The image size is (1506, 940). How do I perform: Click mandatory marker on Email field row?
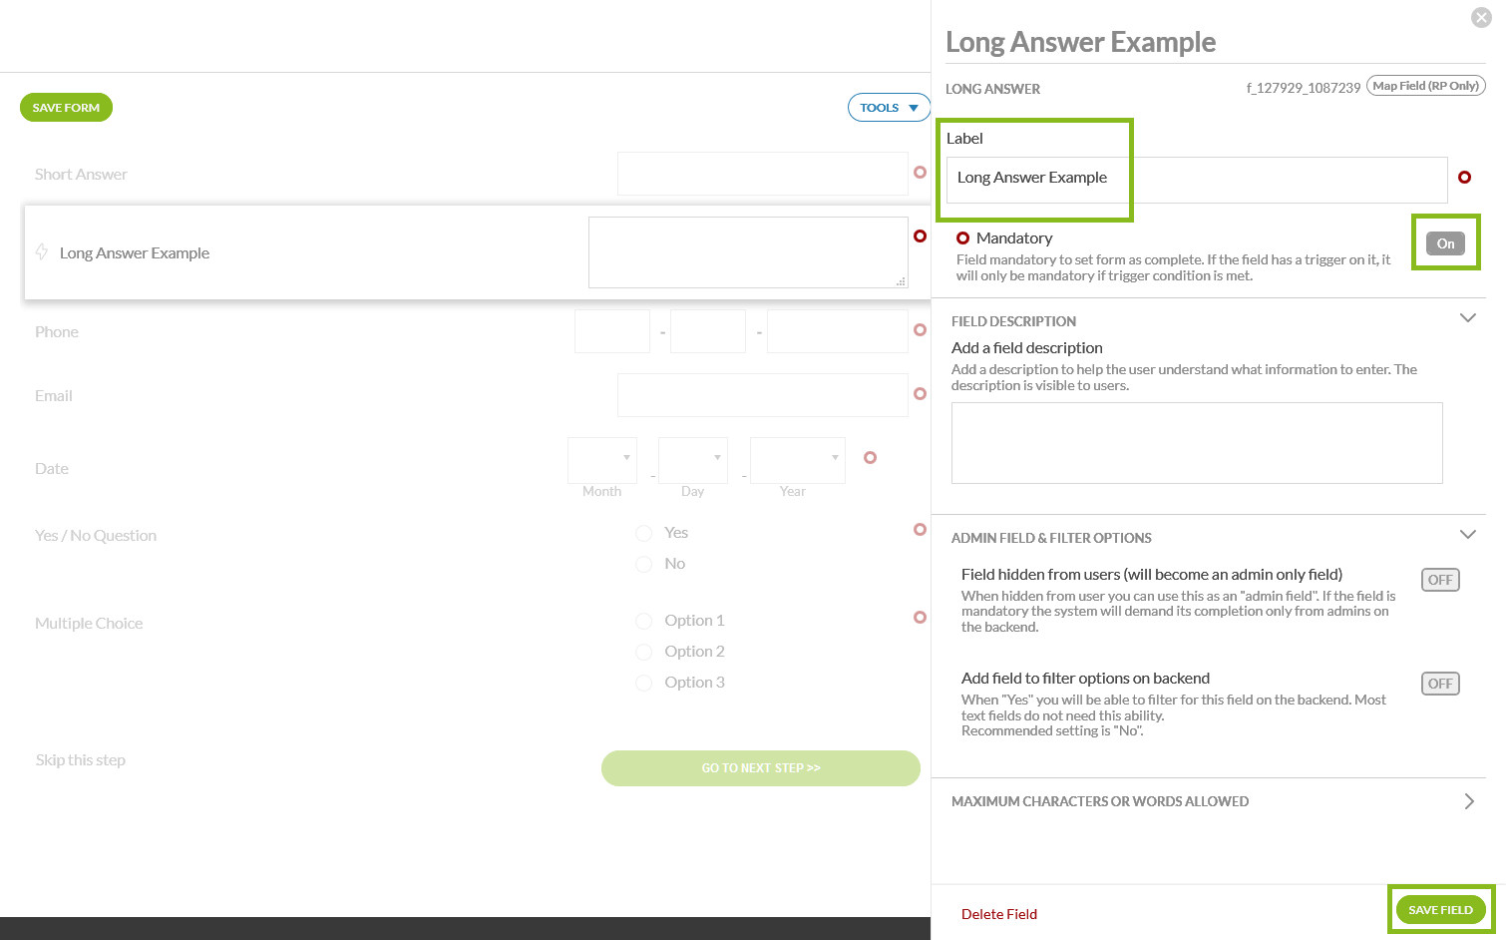click(x=920, y=394)
